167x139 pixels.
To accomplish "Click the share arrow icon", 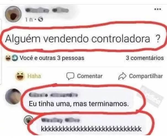I will (122, 76).
